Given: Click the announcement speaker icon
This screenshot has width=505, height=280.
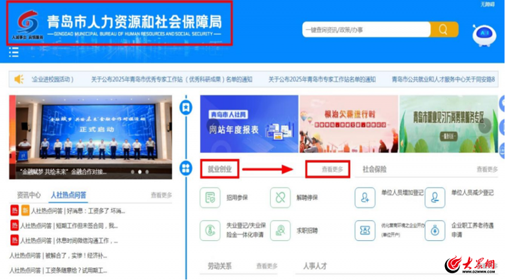Looking at the screenshot, I should 19,79.
